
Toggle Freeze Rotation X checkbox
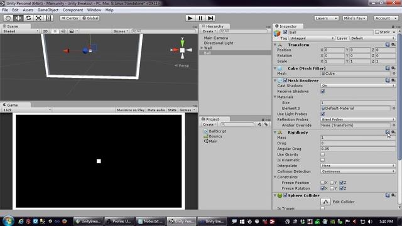click(322, 188)
